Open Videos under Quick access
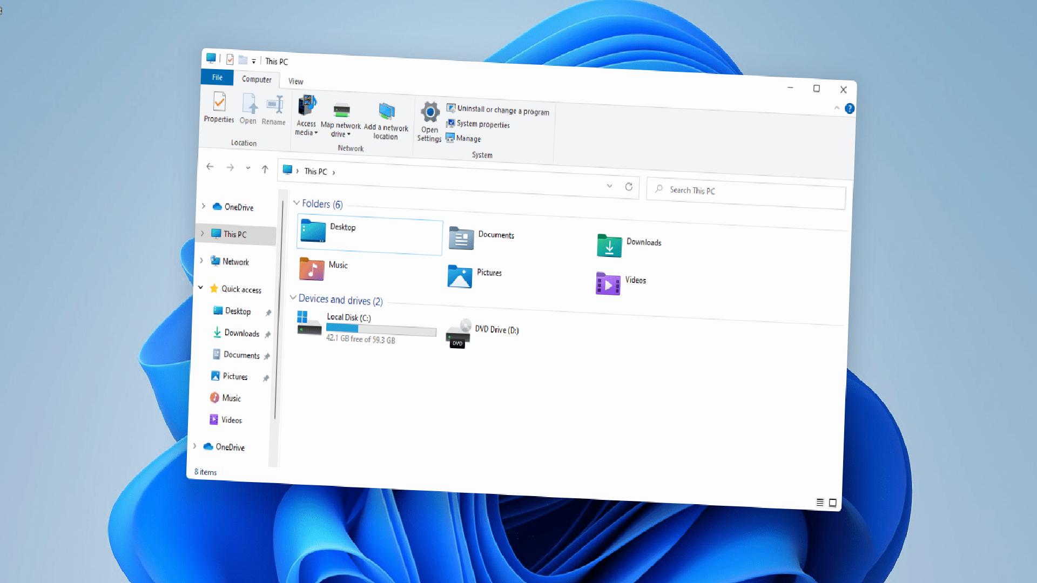 (225, 419)
